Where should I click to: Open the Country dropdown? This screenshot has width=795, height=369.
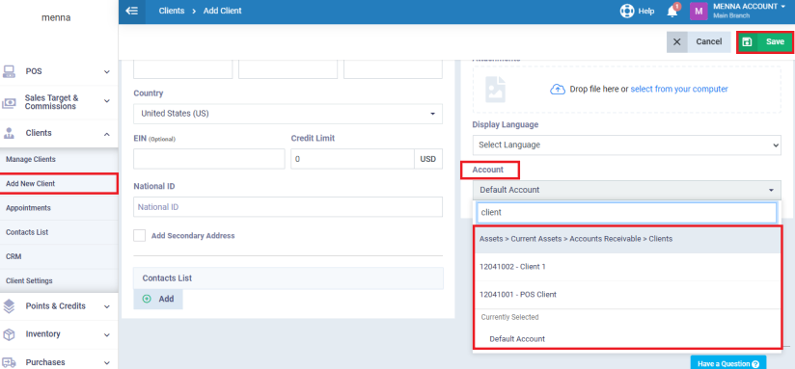click(288, 114)
